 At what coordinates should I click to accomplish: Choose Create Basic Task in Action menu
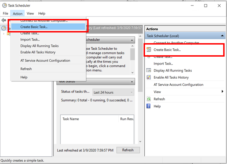[48, 27]
